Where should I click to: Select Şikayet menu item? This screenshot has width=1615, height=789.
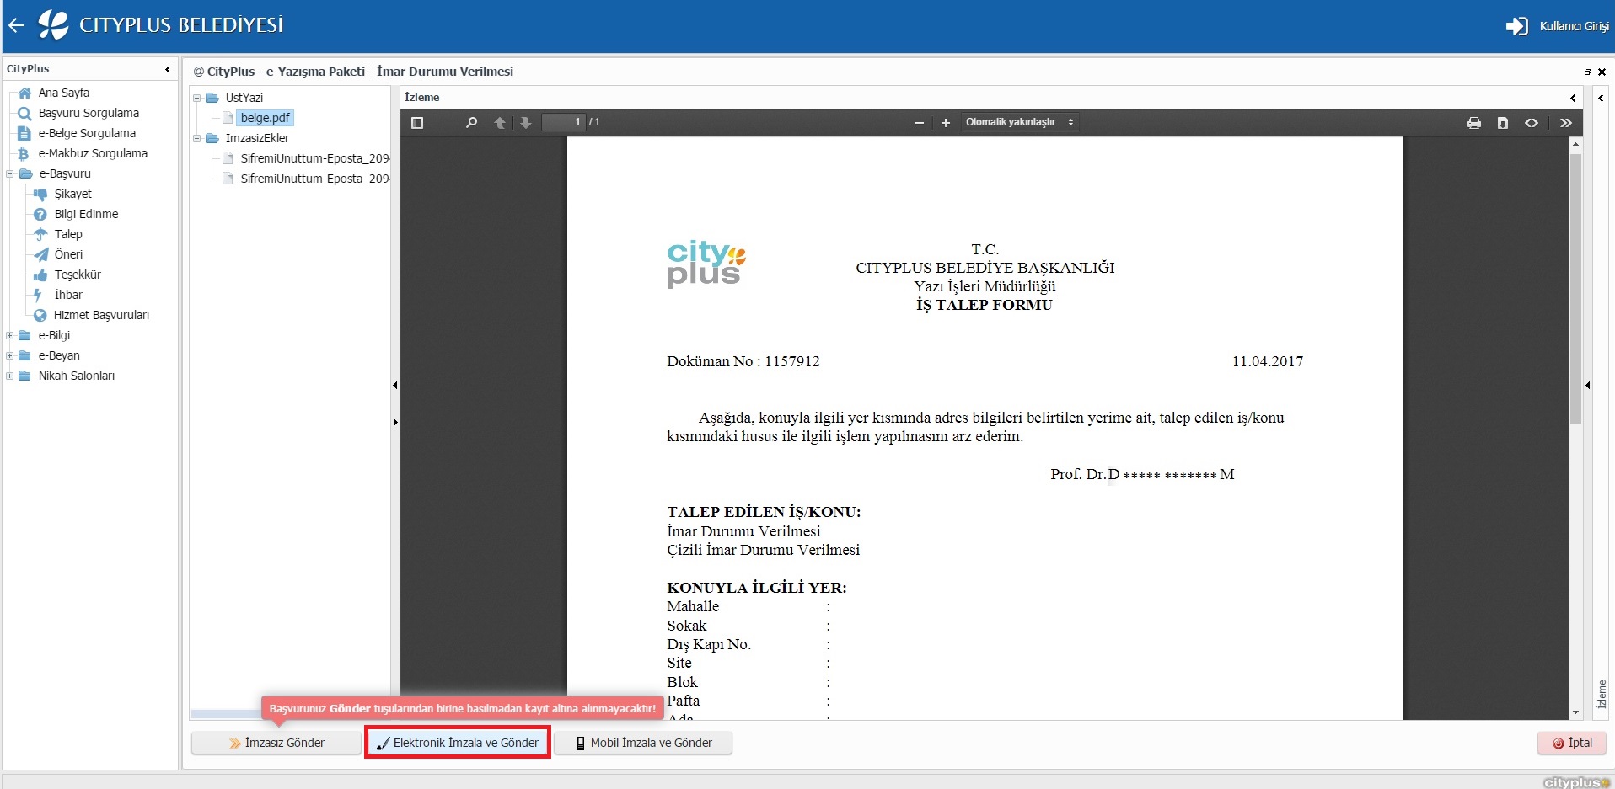72,194
